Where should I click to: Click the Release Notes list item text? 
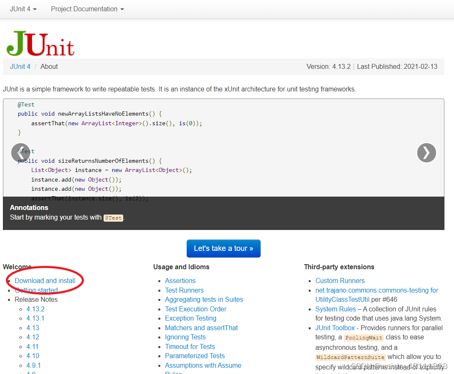tap(36, 299)
